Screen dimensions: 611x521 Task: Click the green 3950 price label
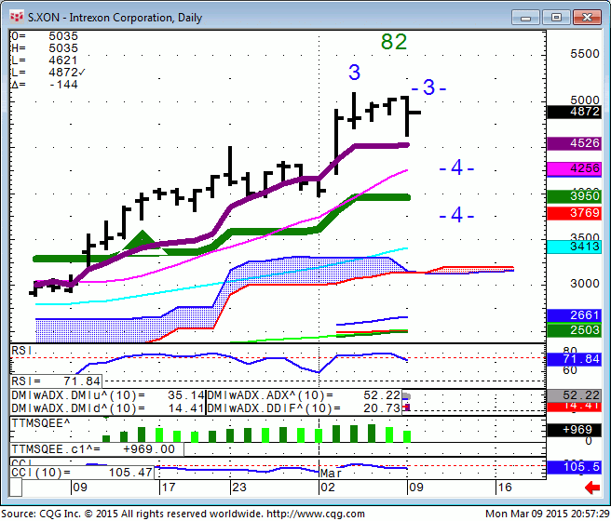[574, 196]
